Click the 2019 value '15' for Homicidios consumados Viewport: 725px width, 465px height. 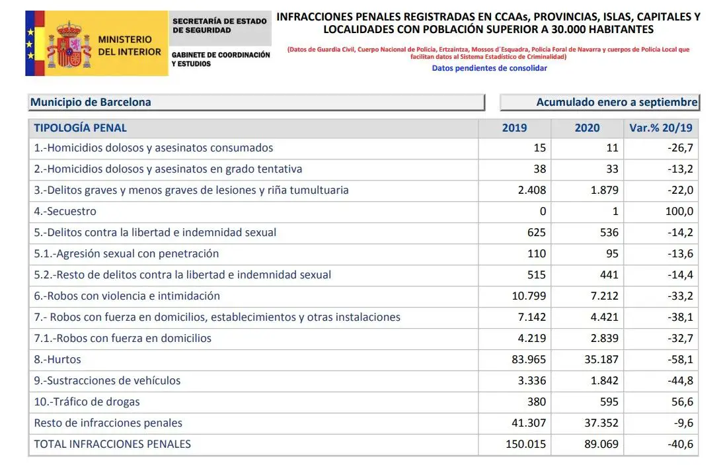pyautogui.click(x=515, y=148)
